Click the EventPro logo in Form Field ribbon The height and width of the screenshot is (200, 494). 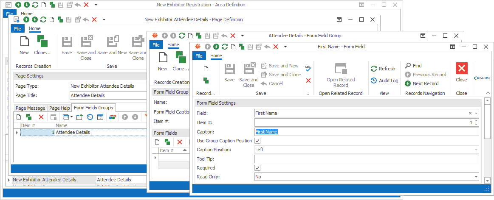pos(483,78)
